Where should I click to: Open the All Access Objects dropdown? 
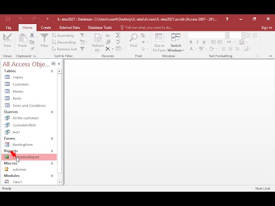click(53, 64)
